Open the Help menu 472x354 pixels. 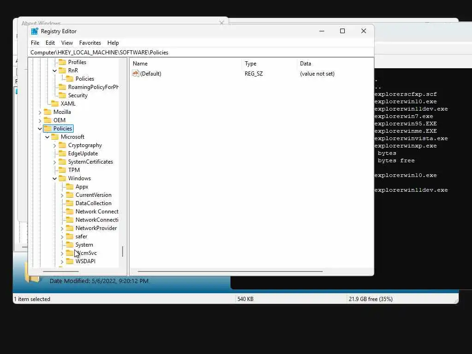tap(113, 43)
